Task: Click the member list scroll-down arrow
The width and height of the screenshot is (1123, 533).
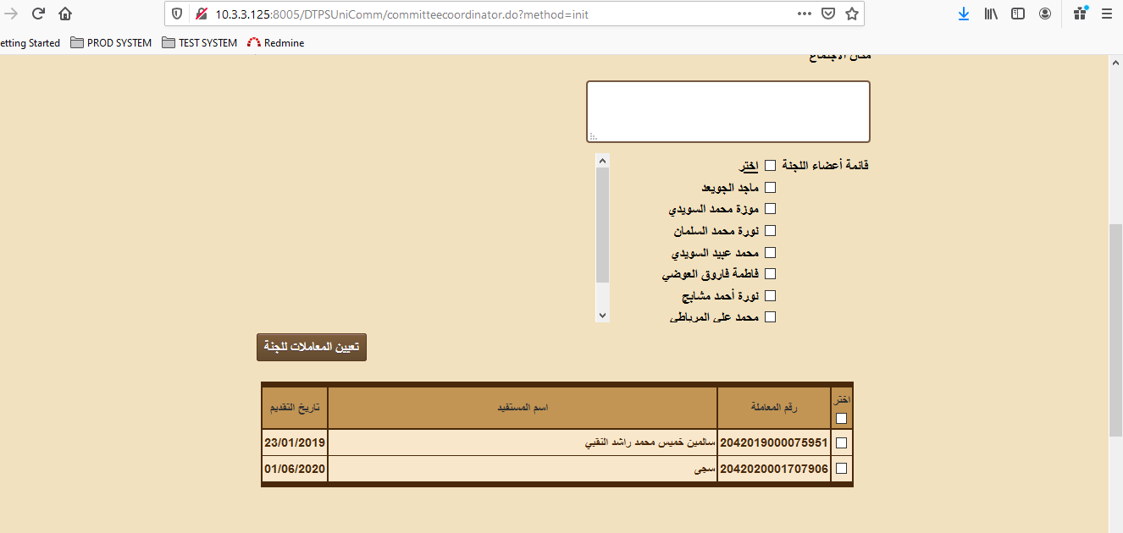Action: pyautogui.click(x=602, y=315)
